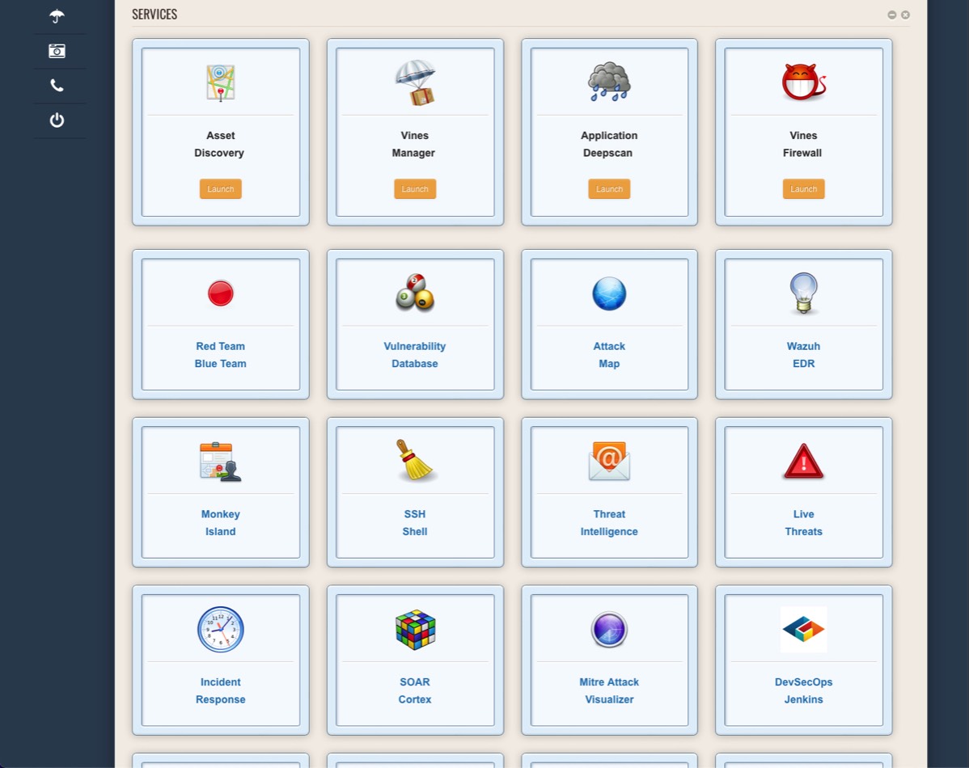Open the Mitre Attack Visualizer purple orb icon
The width and height of the screenshot is (969, 768).
(x=609, y=630)
